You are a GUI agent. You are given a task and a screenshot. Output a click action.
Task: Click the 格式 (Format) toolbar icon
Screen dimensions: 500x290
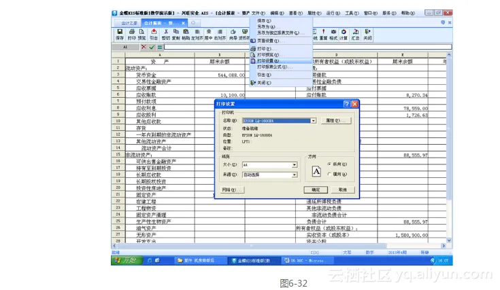333,35
